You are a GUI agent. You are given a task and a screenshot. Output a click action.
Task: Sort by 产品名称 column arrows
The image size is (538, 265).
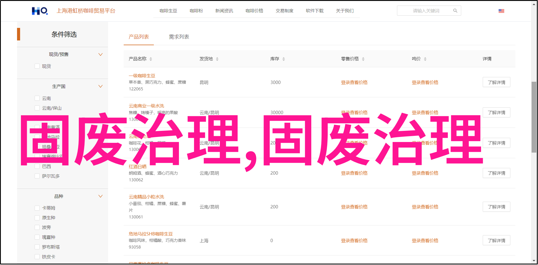[151, 59]
